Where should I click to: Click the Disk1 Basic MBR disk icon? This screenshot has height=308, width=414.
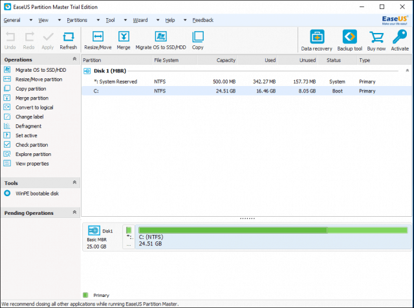pyautogui.click(x=94, y=230)
